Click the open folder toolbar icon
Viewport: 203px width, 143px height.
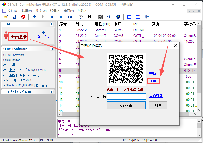tap(6, 17)
